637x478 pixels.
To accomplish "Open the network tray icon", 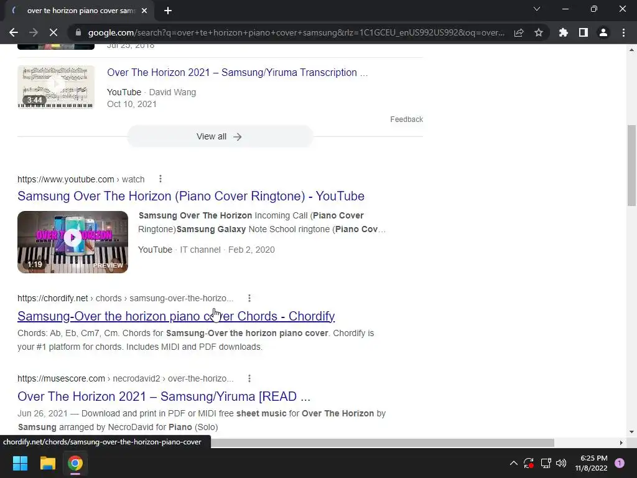I will [546, 463].
